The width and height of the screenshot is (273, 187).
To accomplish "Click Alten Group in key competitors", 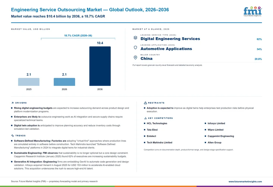I will pos(214,142).
